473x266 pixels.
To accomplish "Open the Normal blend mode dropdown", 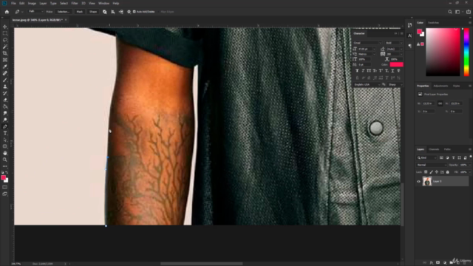I will tap(432, 165).
